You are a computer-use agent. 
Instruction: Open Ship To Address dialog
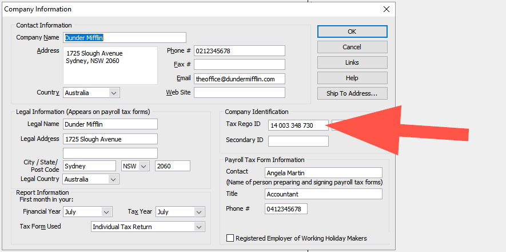pos(352,93)
